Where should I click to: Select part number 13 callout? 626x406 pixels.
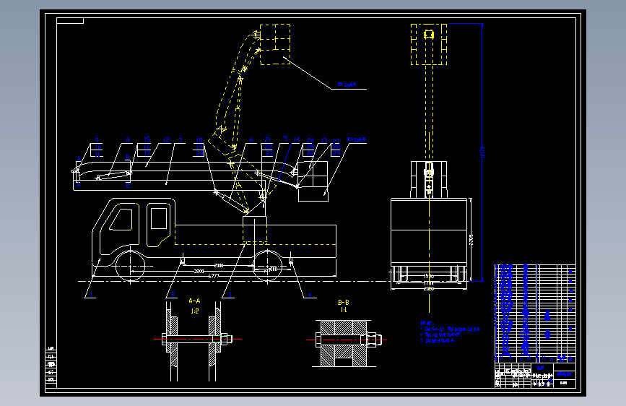[x=324, y=140]
